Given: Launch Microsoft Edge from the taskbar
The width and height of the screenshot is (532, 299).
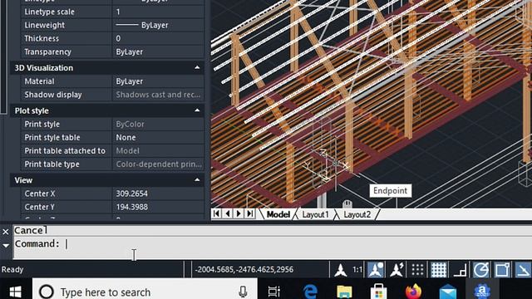Looking at the screenshot, I should tap(310, 292).
